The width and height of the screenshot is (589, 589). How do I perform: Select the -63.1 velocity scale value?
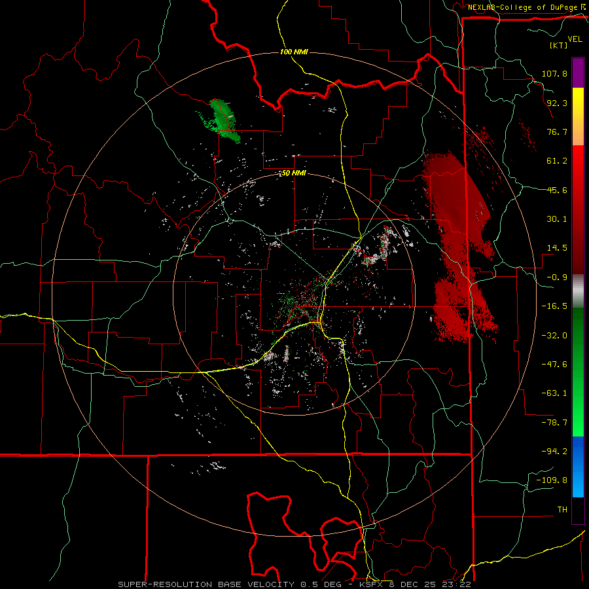pyautogui.click(x=554, y=393)
